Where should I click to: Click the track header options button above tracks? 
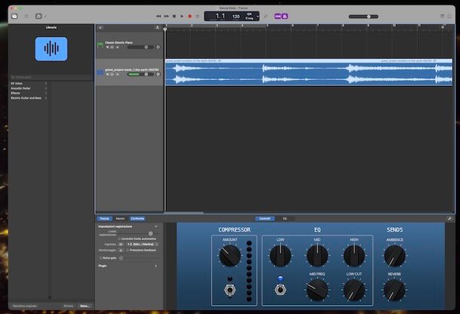click(x=158, y=28)
